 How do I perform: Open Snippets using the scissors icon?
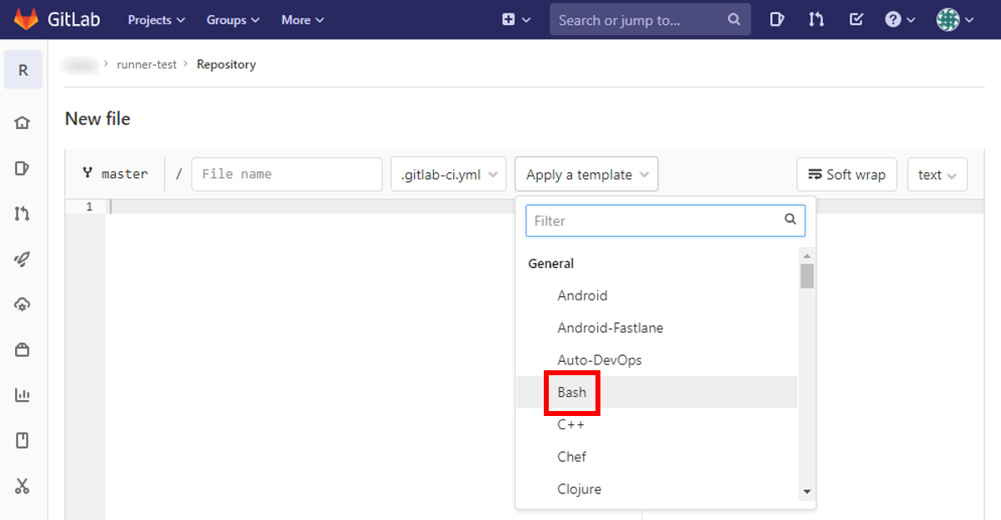[x=22, y=485]
